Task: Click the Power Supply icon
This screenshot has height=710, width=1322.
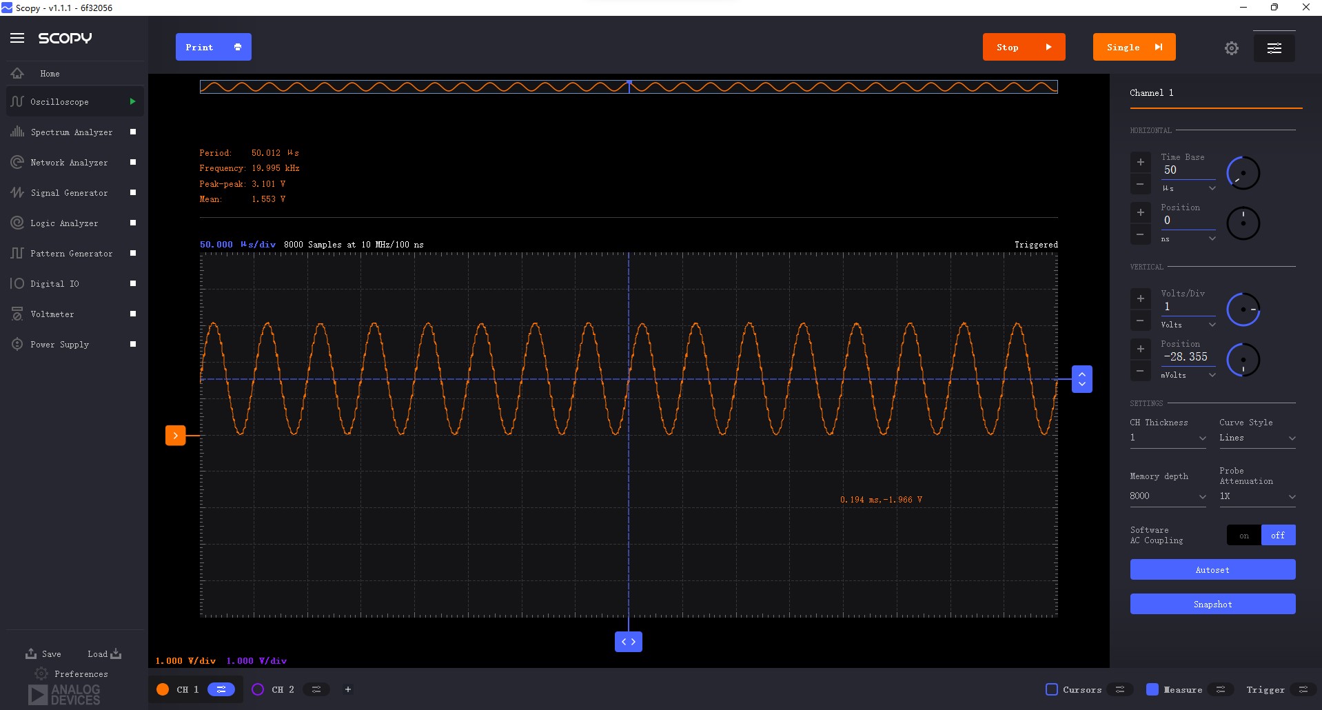Action: [x=17, y=344]
